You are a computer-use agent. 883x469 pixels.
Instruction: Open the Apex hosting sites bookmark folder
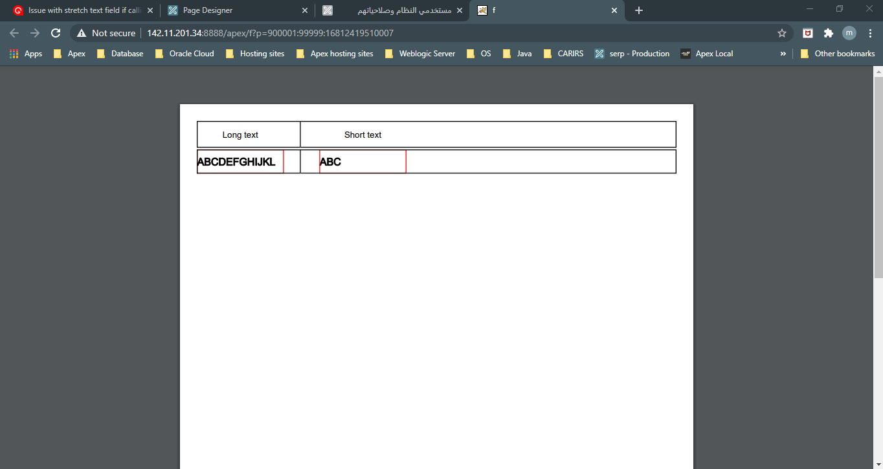(335, 54)
